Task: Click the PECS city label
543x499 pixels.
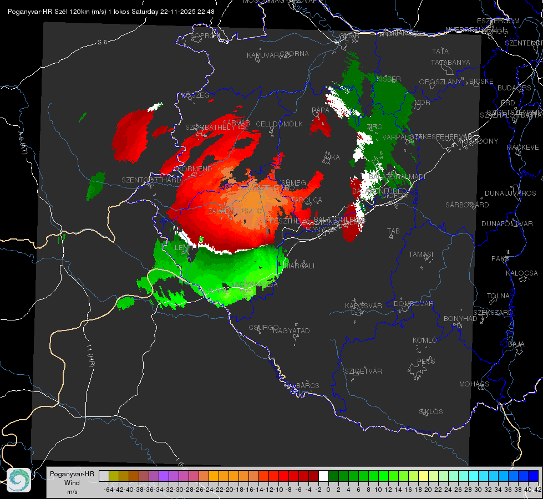Action: point(425,361)
